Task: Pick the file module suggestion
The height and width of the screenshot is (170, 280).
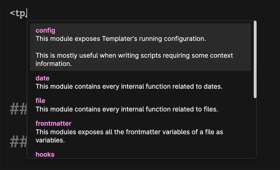Action: click(40, 101)
